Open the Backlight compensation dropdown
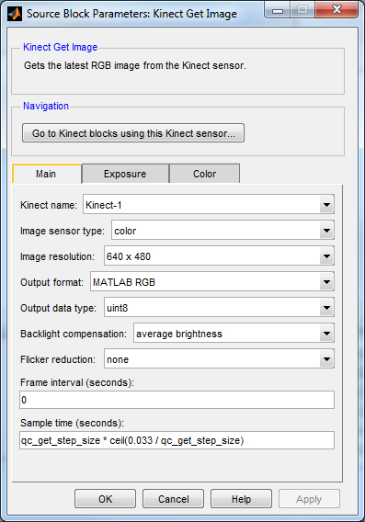Image resolution: width=365 pixels, height=522 pixels. point(234,334)
